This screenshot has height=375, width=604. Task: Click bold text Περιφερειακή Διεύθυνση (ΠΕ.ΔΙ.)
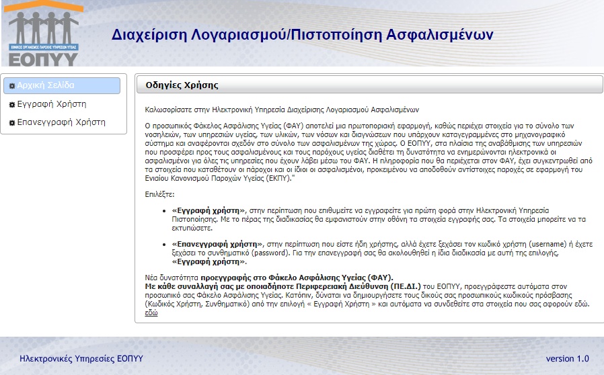pyautogui.click(x=358, y=286)
